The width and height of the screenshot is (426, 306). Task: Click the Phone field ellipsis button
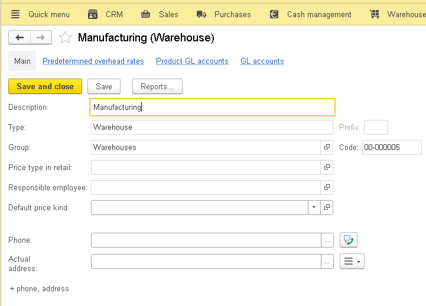click(327, 240)
